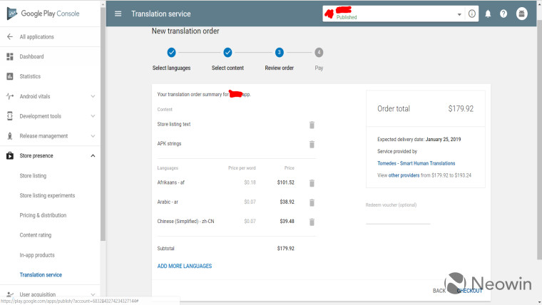The image size is (542, 305).
Task: Click the Development tools icon
Action: pos(10,116)
